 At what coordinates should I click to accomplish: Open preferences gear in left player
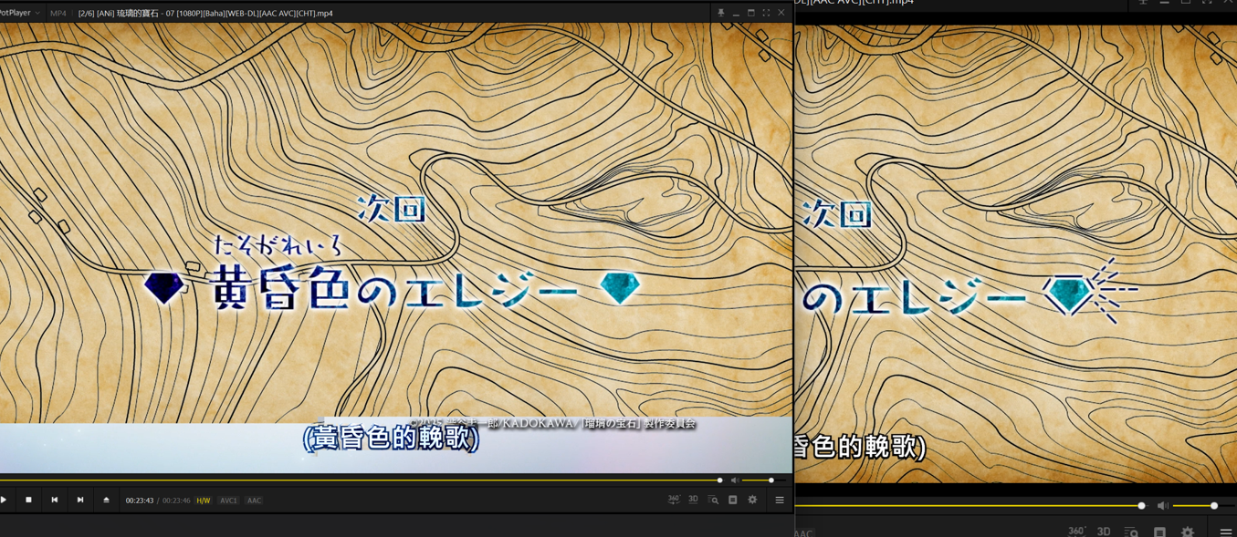click(x=752, y=500)
